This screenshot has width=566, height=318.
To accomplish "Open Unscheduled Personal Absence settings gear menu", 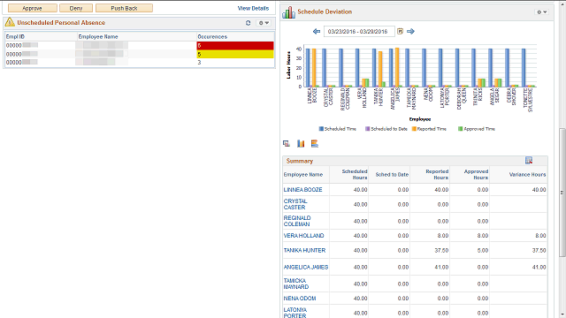I will (264, 23).
